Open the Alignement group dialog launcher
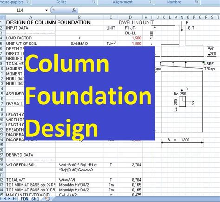The image size is (220, 202). coord(150,2)
